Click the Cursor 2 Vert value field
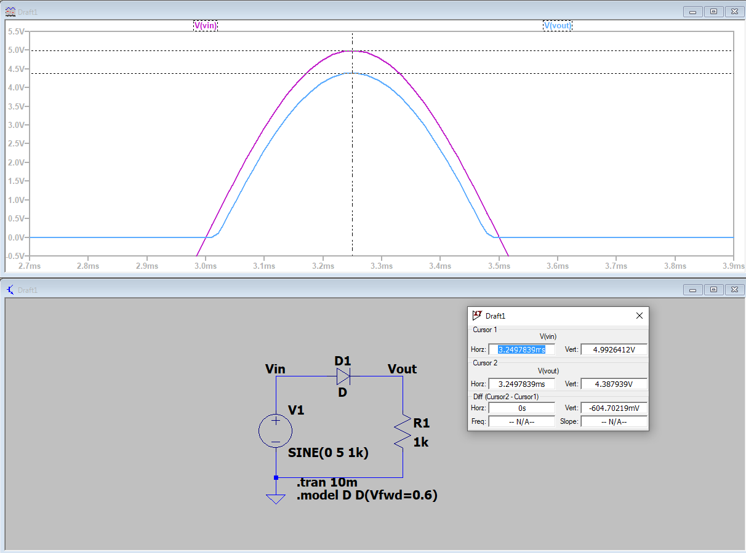This screenshot has height=553, width=746. tap(614, 384)
